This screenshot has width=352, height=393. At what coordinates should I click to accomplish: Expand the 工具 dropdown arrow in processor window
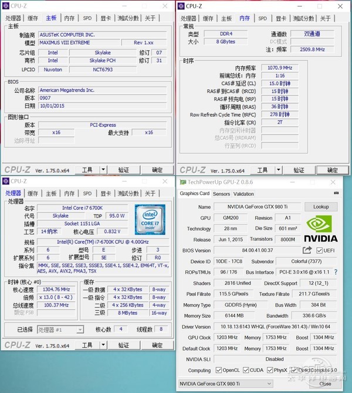pyautogui.click(x=103, y=345)
